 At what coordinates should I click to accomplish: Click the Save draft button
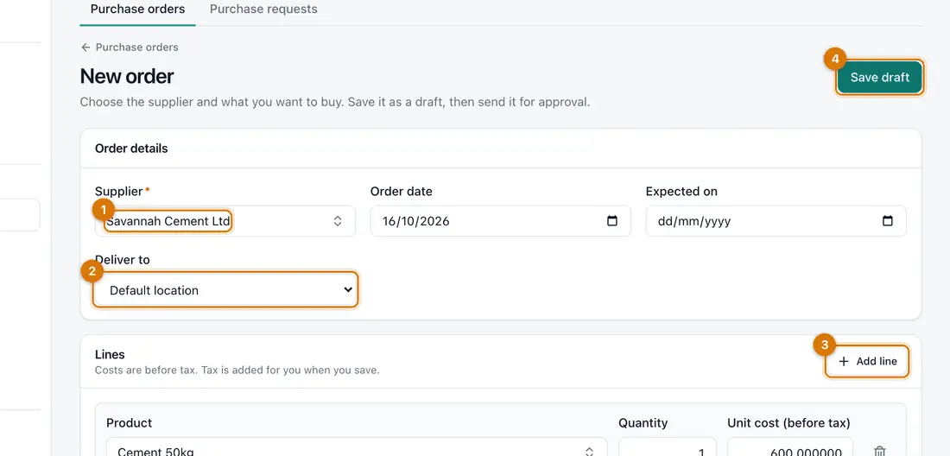880,78
